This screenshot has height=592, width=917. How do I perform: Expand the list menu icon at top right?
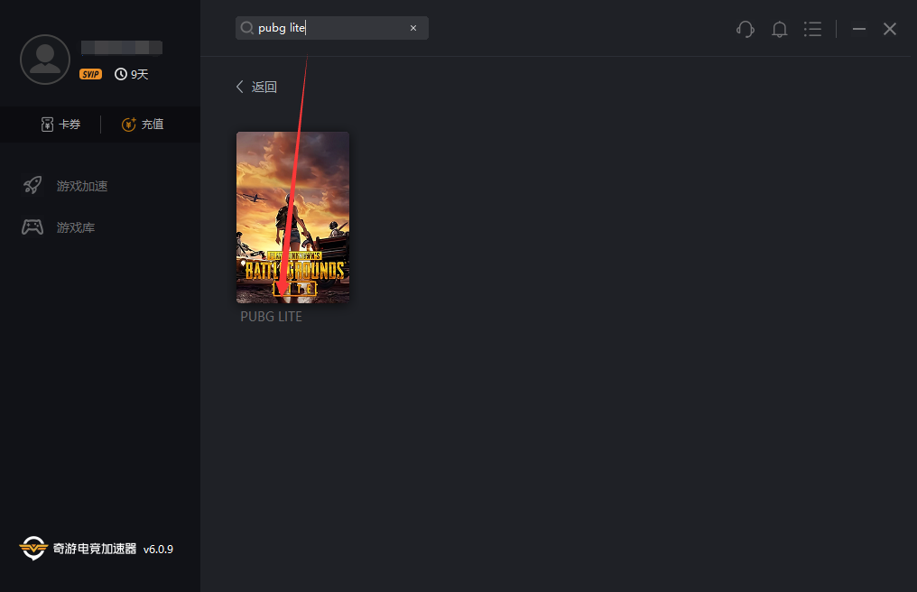[813, 29]
